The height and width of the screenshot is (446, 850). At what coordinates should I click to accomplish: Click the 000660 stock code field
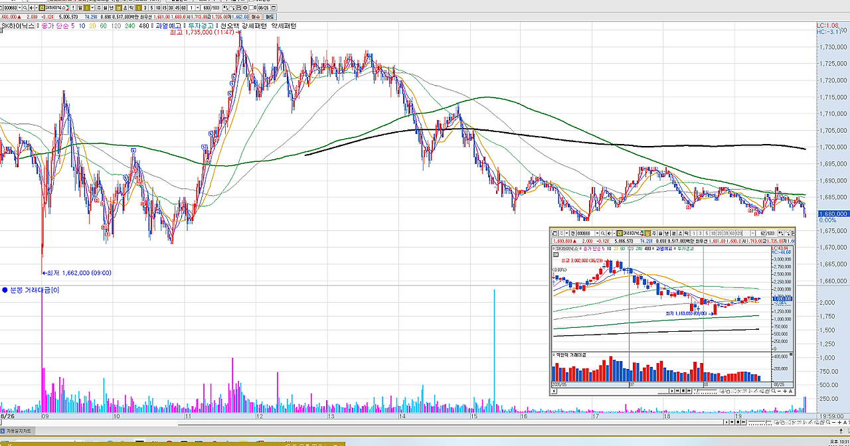tap(11, 8)
